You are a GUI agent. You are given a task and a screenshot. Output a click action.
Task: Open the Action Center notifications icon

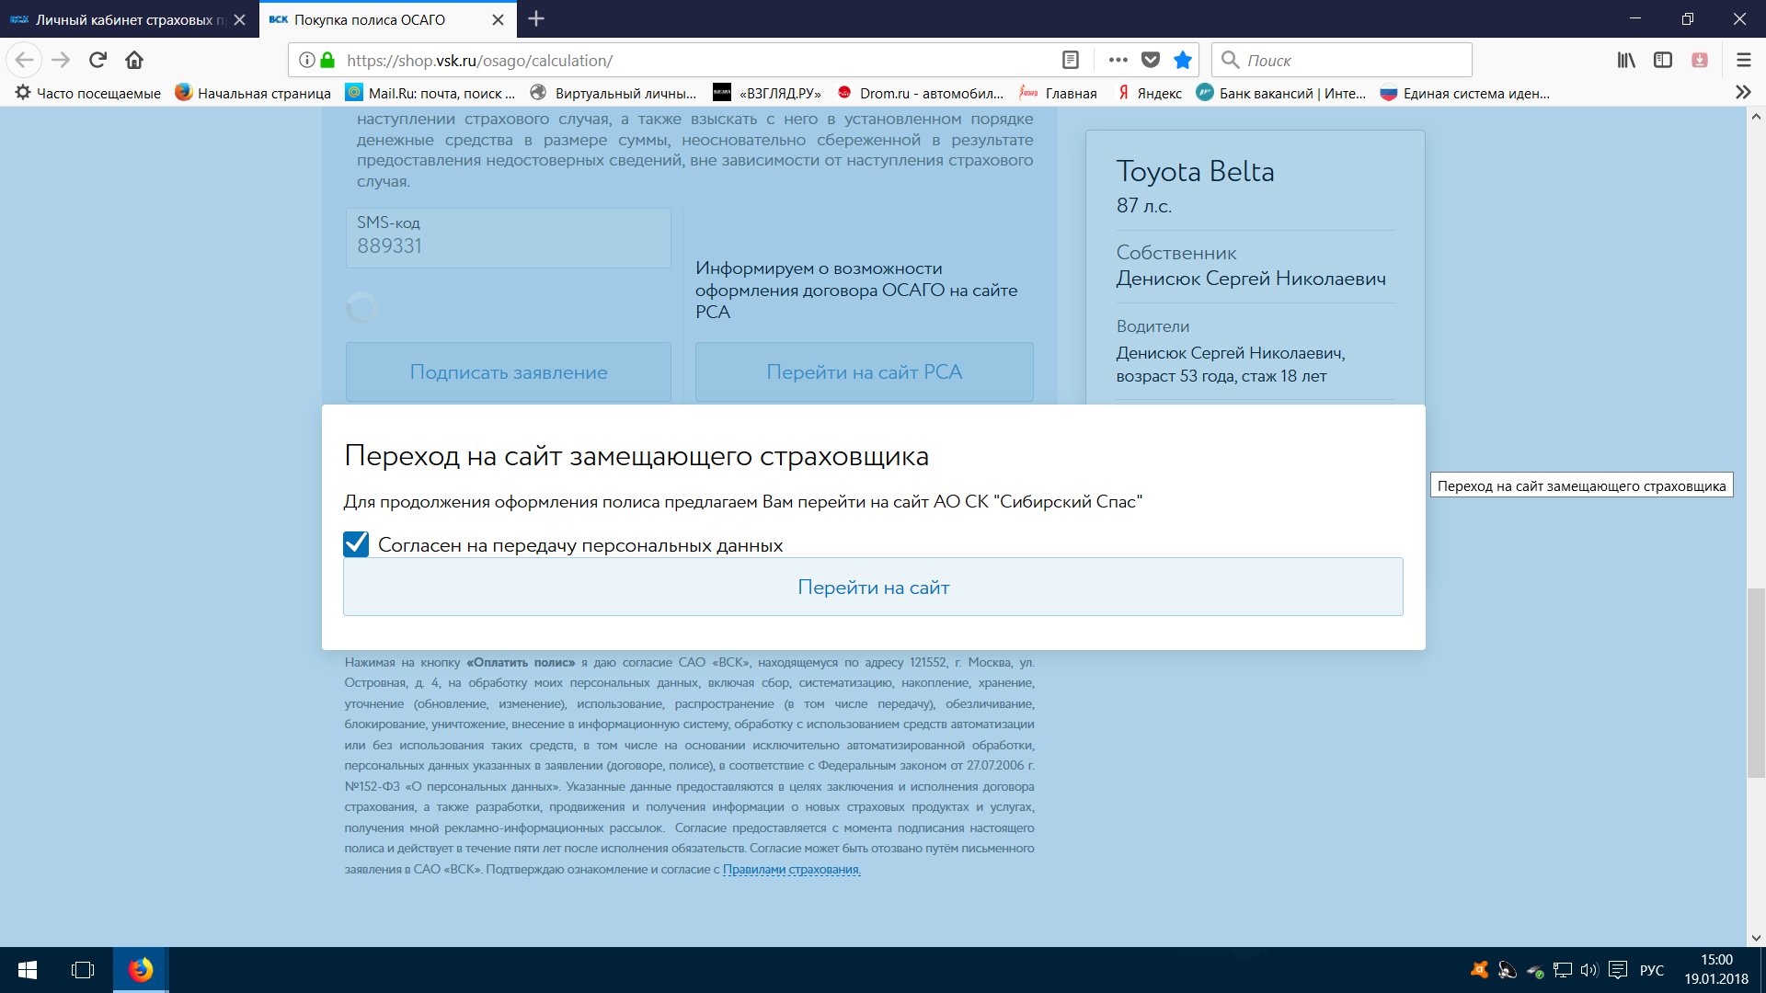pos(1619,970)
